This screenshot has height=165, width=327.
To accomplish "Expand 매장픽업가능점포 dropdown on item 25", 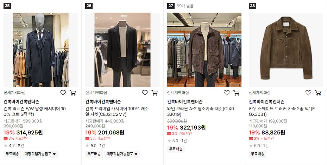I will point(40,154).
